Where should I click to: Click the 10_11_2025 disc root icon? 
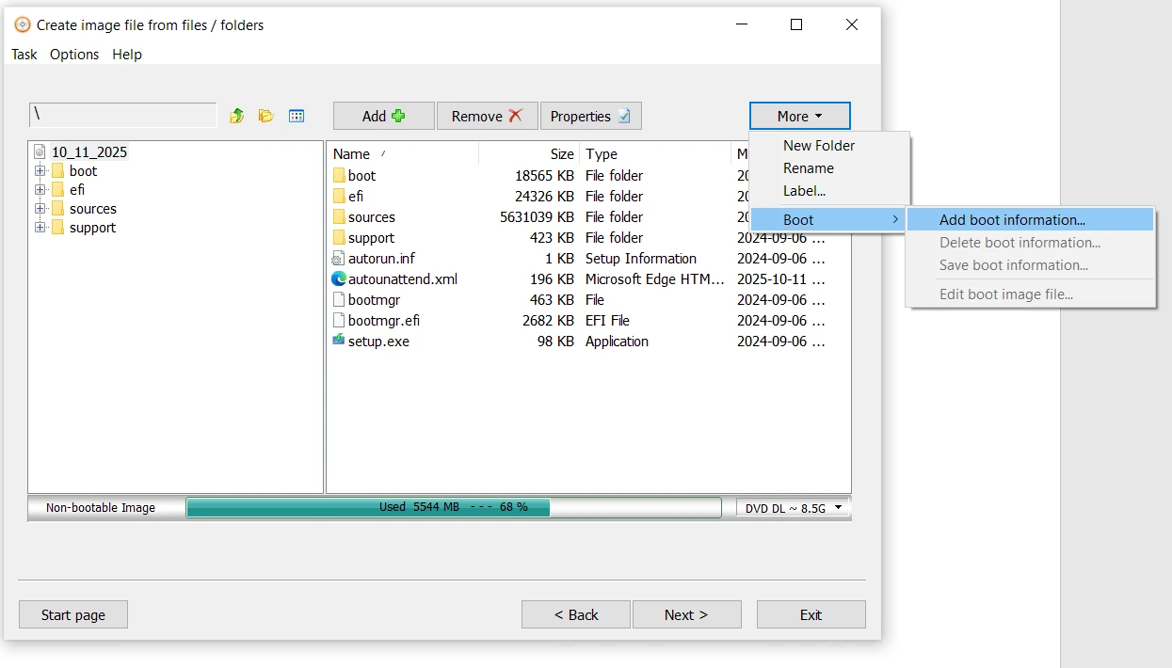(40, 152)
